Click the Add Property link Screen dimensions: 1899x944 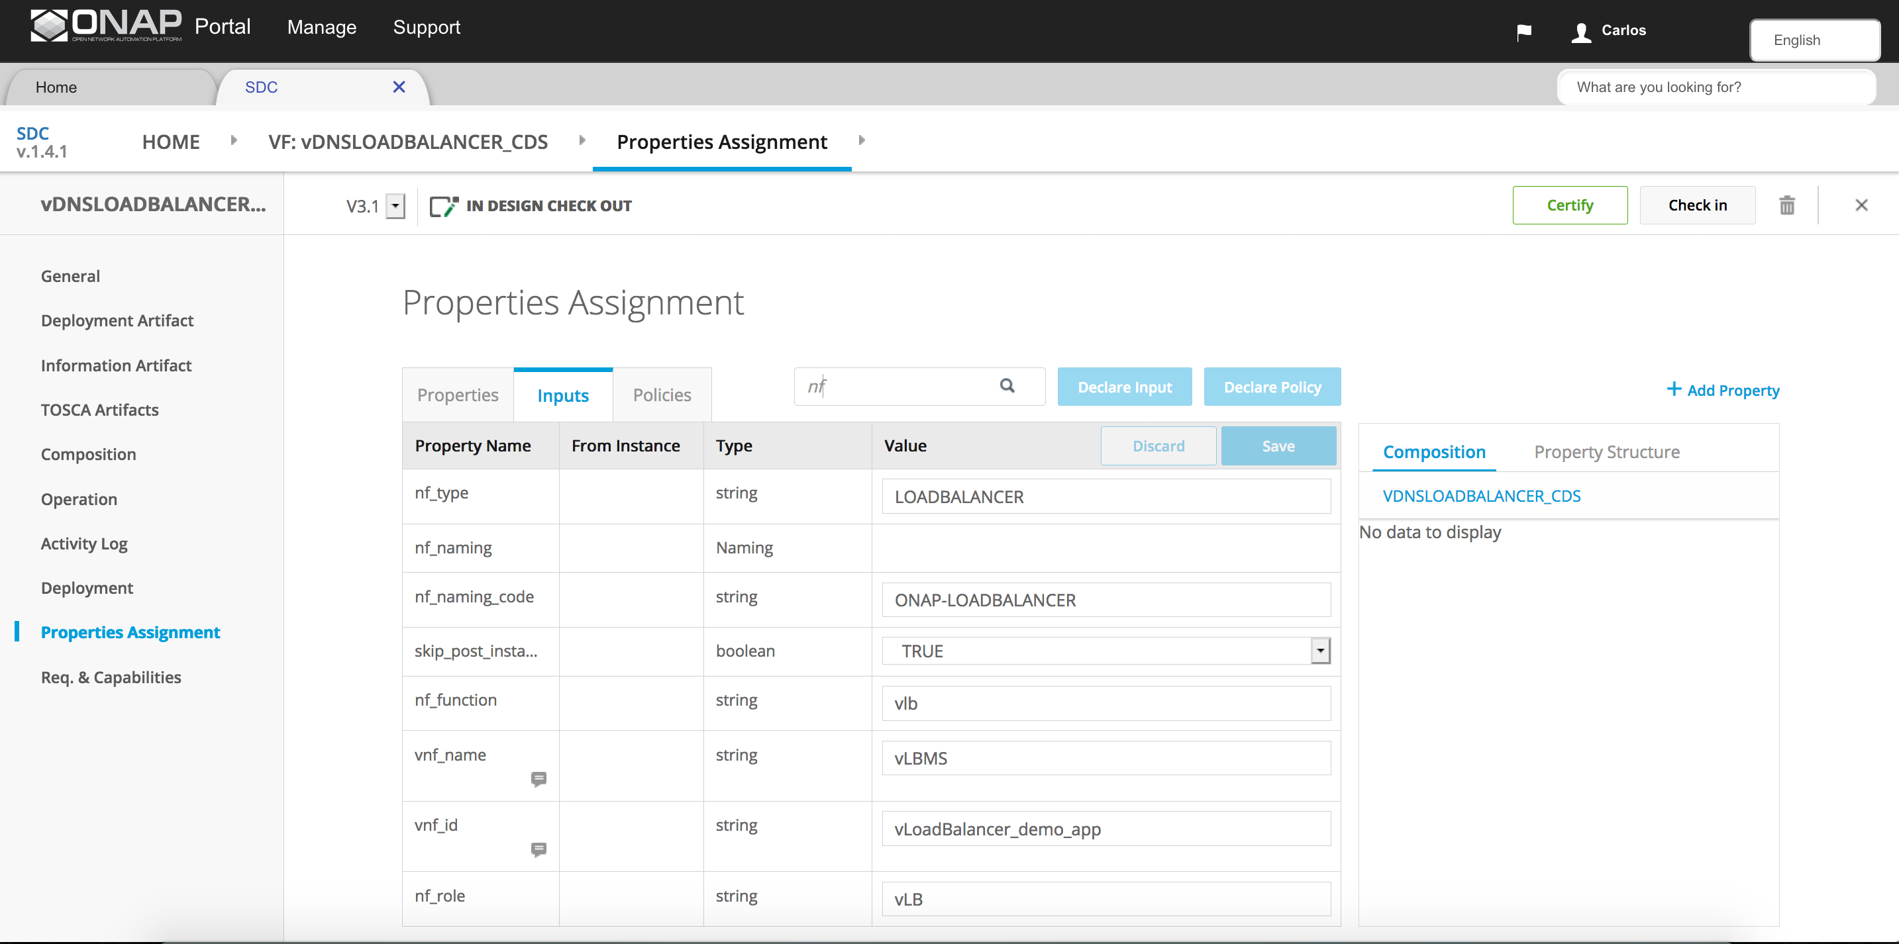point(1732,391)
